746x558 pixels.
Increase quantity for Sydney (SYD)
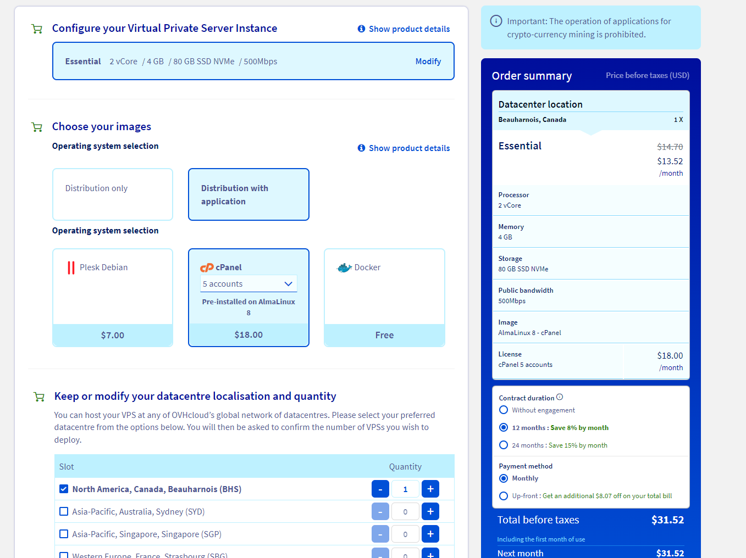[430, 511]
